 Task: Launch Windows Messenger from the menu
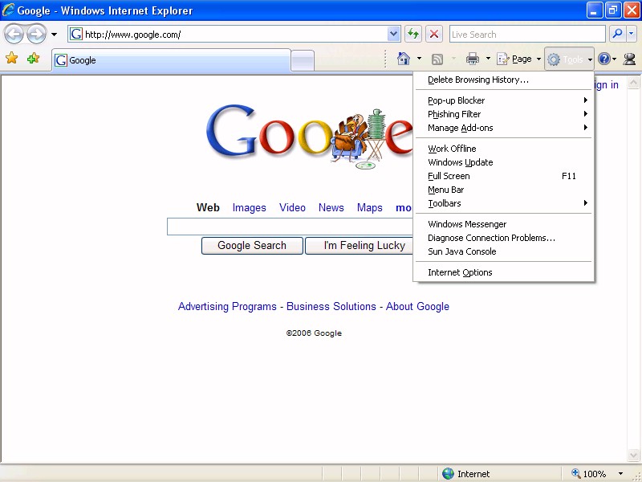pos(504,224)
